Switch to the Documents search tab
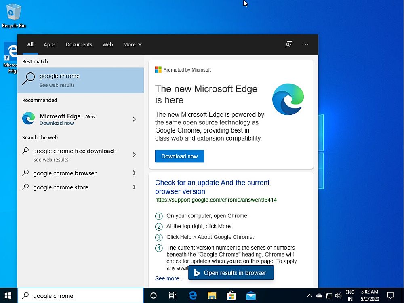Screen dimensions: 404x303 point(79,44)
